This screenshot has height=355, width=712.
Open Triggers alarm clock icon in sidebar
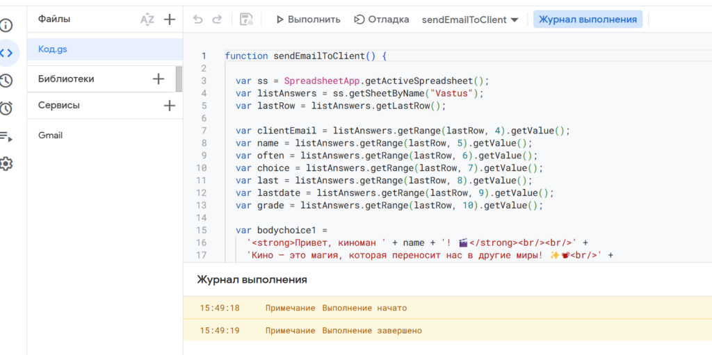point(6,108)
